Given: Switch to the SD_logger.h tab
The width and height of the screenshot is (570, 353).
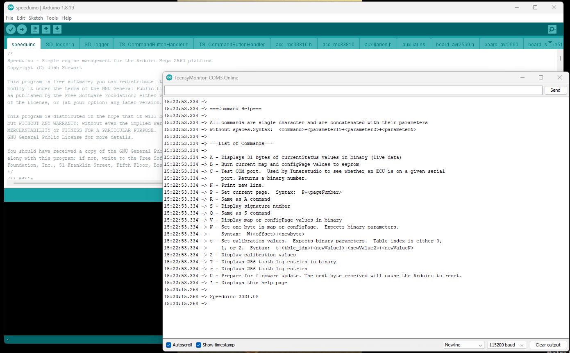Looking at the screenshot, I should 60,43.
